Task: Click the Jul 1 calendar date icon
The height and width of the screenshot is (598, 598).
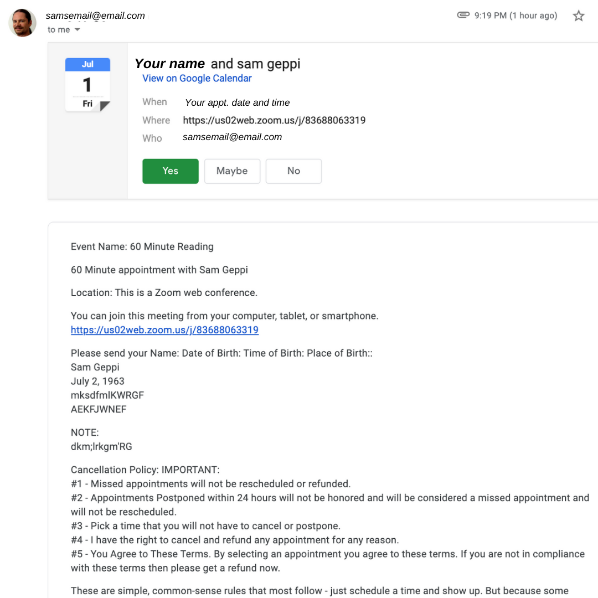Action: [87, 85]
